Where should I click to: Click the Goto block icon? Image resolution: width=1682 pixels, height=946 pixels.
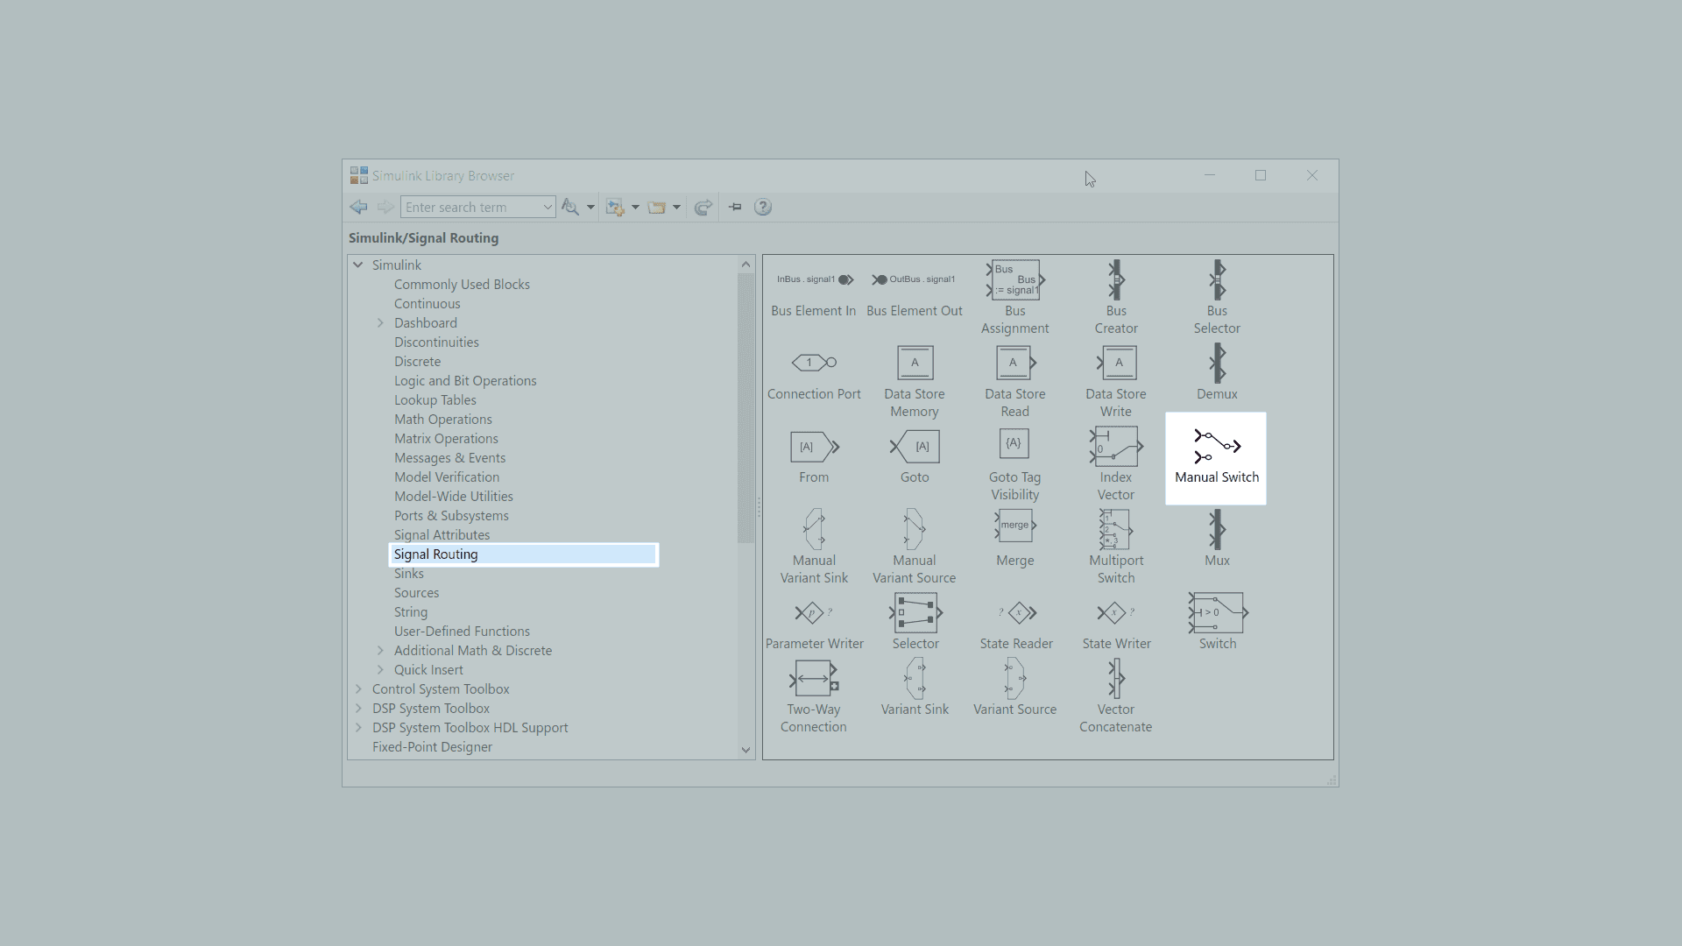point(915,447)
